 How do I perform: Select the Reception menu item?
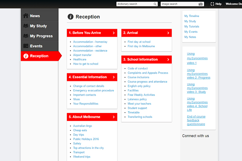coord(41,56)
